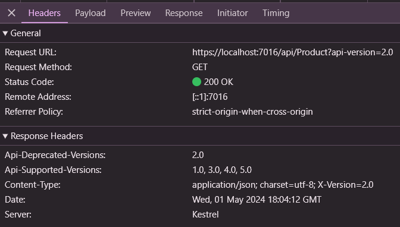Collapse the Response Headers section triangle
This screenshot has width=400, height=227.
click(x=5, y=136)
